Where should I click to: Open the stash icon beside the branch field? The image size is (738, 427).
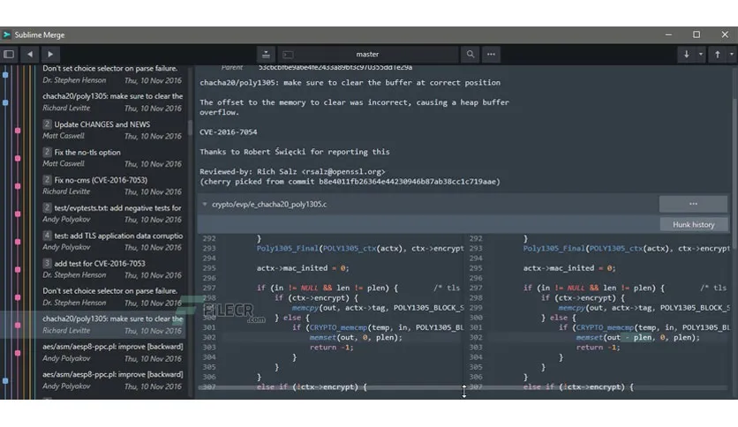click(266, 54)
